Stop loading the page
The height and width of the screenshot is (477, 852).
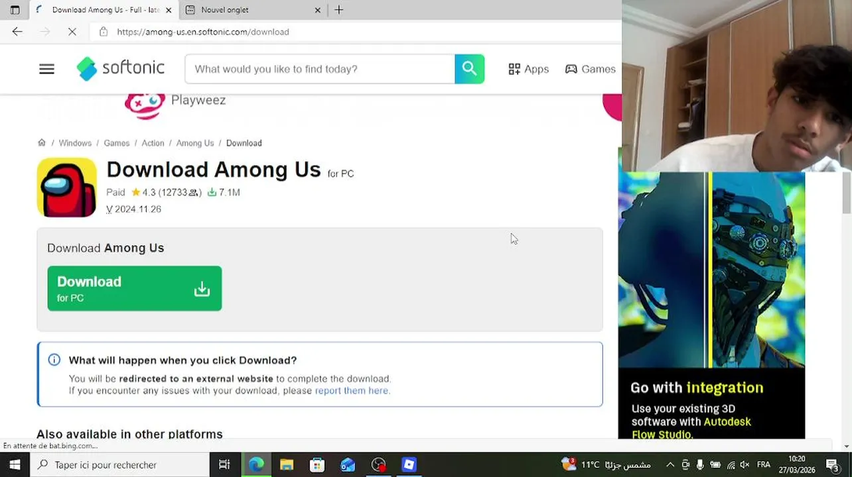pos(72,32)
